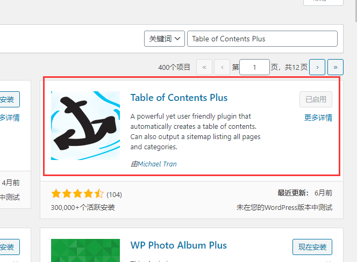Jump to last page double arrow
The image size is (357, 262).
(x=335, y=67)
